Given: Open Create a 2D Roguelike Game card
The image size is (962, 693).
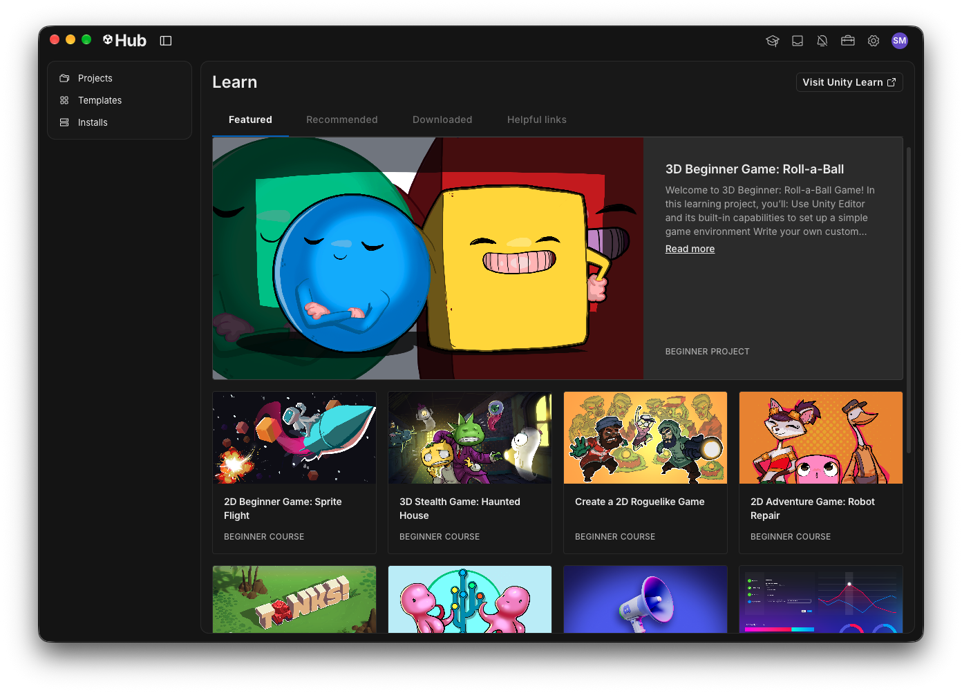Looking at the screenshot, I should click(x=645, y=473).
